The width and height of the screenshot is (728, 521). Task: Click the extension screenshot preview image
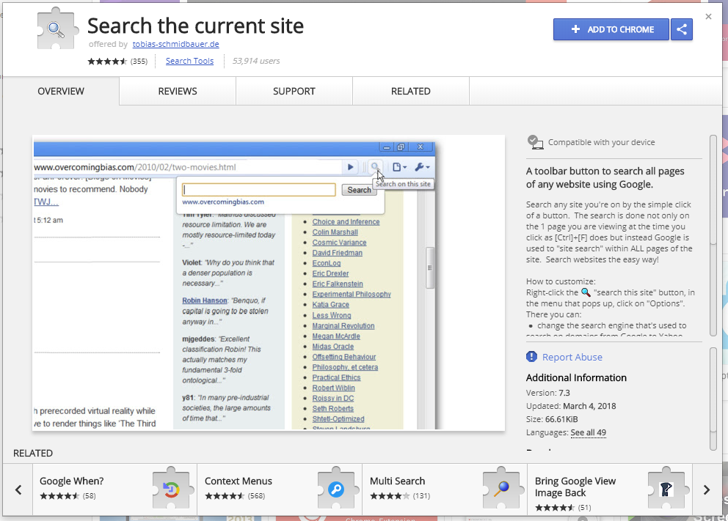[x=268, y=286]
